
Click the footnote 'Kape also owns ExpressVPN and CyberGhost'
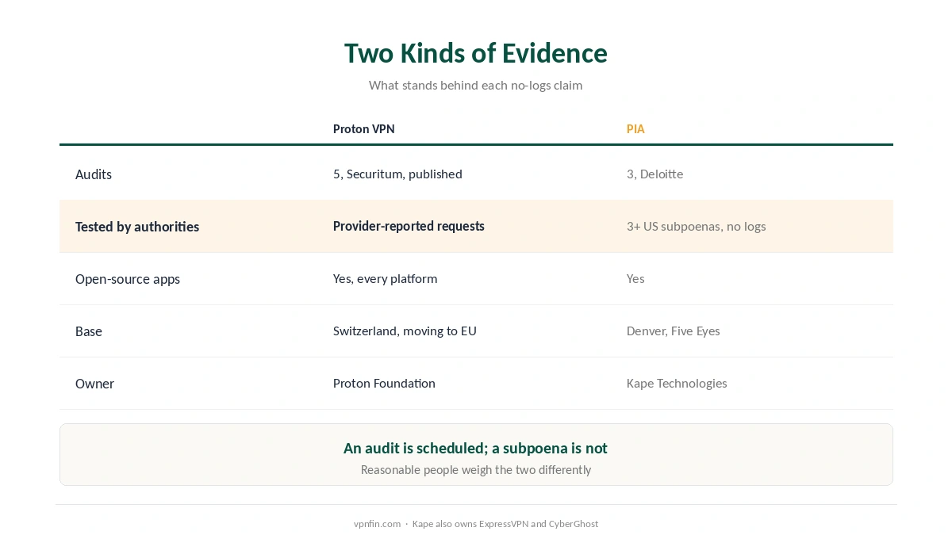click(x=505, y=524)
